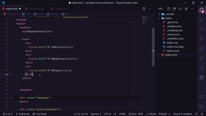Open Explorer views and more actions
The height and width of the screenshot is (116, 206).
[x=192, y=9]
